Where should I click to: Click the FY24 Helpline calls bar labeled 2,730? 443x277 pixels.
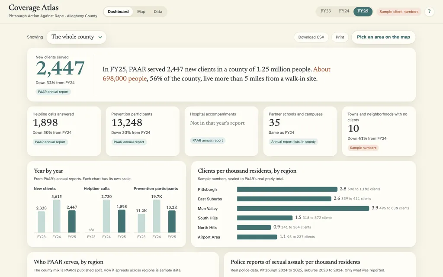point(106,216)
